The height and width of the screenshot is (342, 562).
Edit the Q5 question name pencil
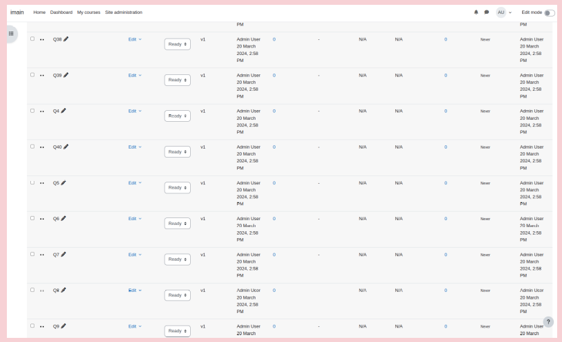pos(63,182)
